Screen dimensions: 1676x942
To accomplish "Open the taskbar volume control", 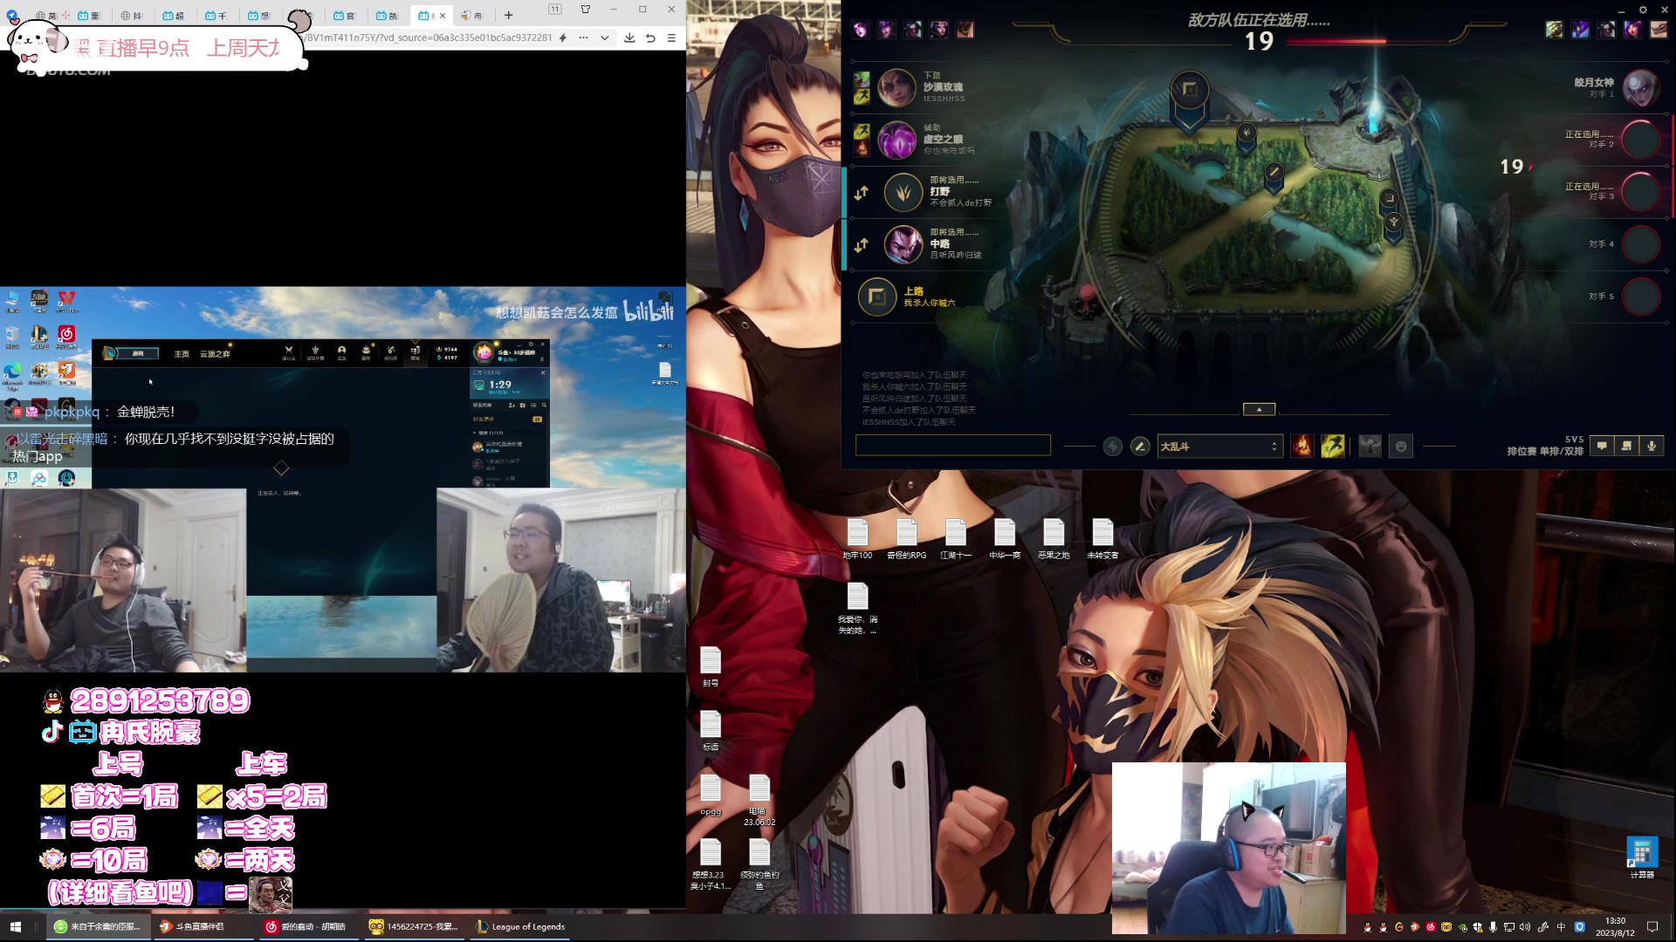I will [1524, 926].
